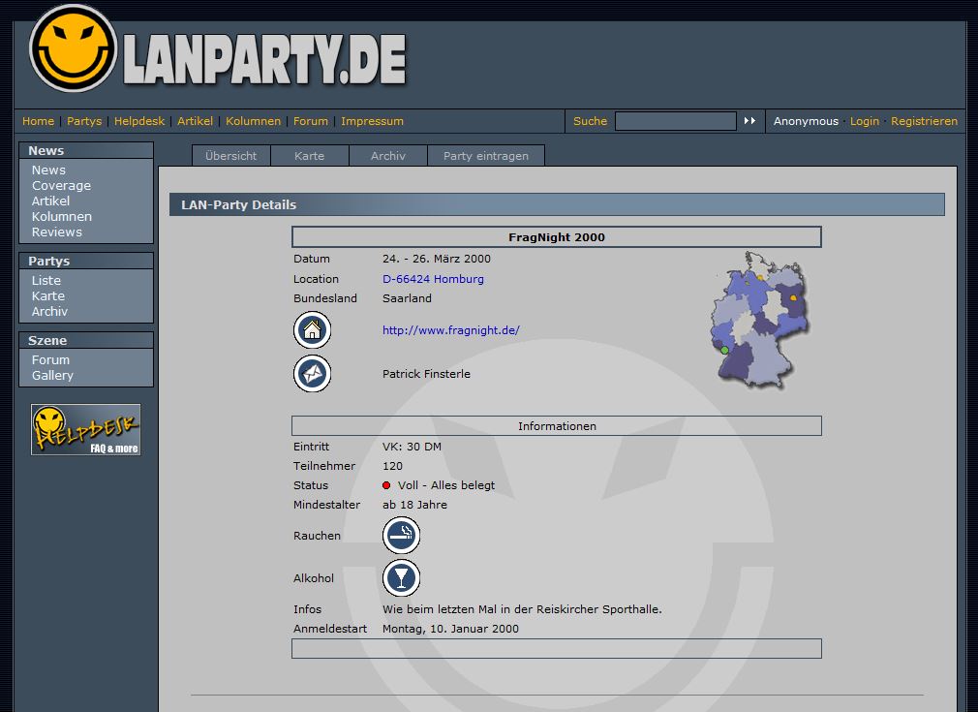
Task: Click the Registrieren link
Action: click(x=924, y=121)
